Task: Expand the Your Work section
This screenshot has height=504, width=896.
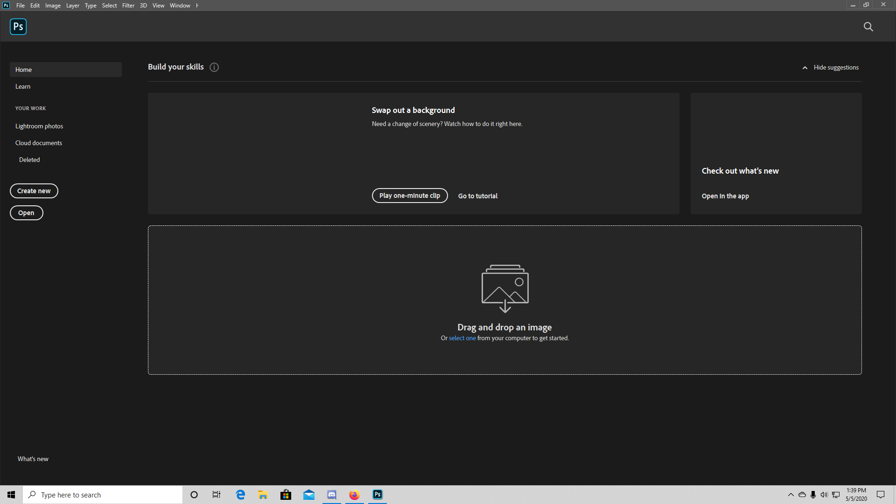Action: (30, 108)
